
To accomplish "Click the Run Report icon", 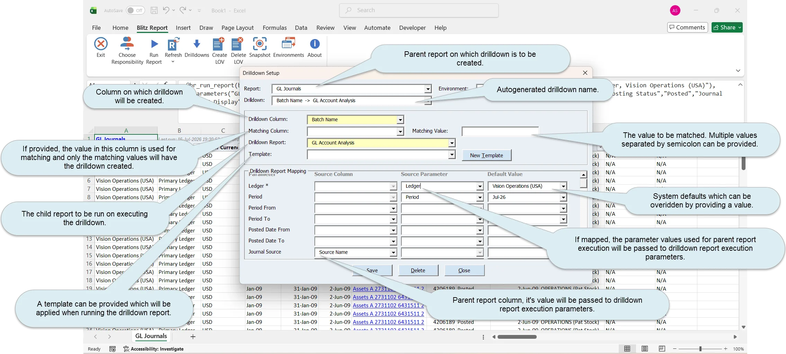I will click(154, 44).
